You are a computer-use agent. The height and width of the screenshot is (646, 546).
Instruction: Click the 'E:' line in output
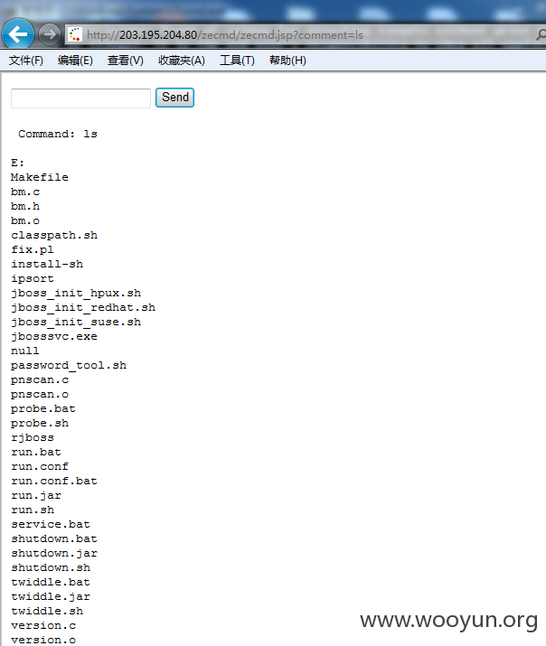18,163
